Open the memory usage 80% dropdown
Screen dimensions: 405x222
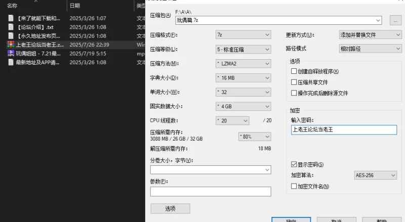pyautogui.click(x=255, y=137)
